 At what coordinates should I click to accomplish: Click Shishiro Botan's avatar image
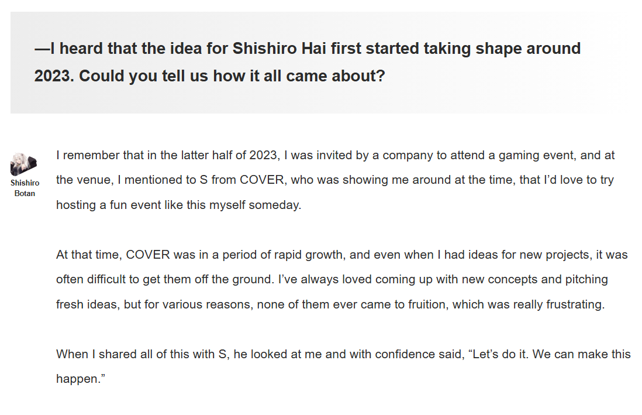pyautogui.click(x=24, y=164)
